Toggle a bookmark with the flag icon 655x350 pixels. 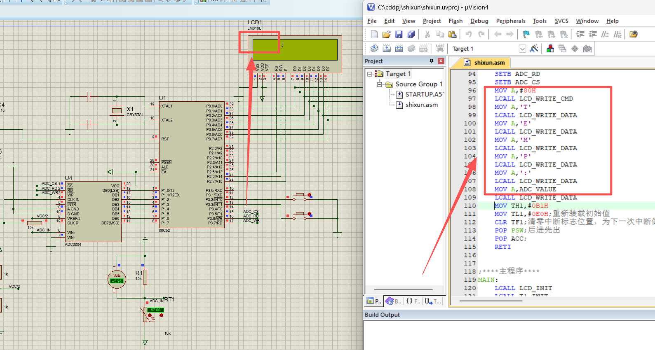(x=526, y=35)
